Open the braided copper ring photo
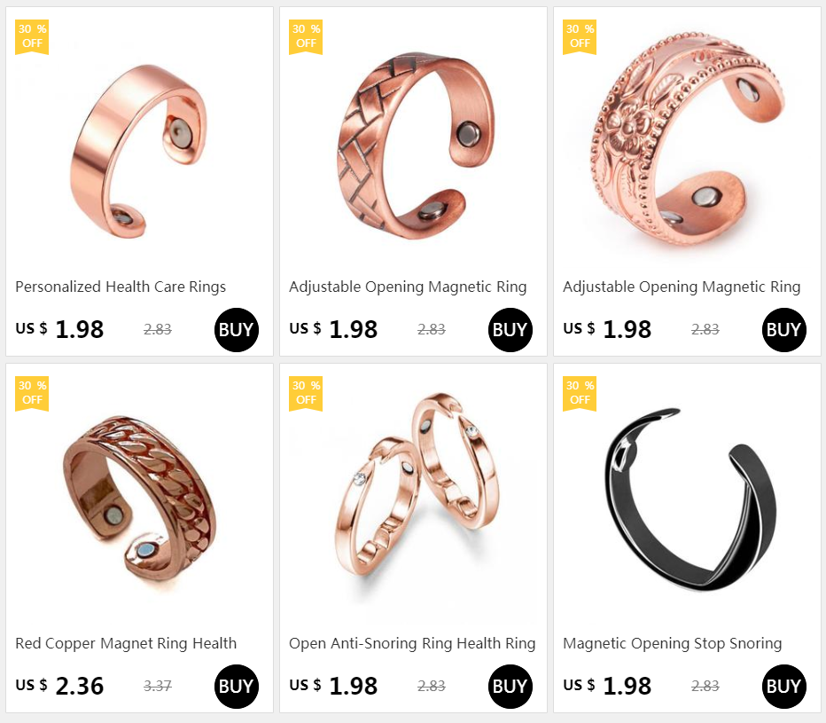This screenshot has height=723, width=826. (415, 145)
